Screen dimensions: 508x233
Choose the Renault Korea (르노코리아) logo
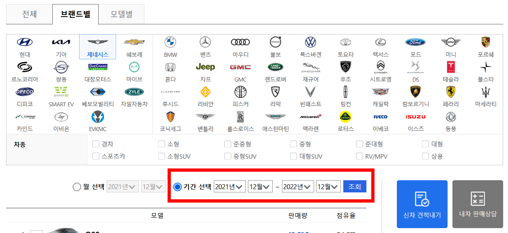[x=25, y=67]
